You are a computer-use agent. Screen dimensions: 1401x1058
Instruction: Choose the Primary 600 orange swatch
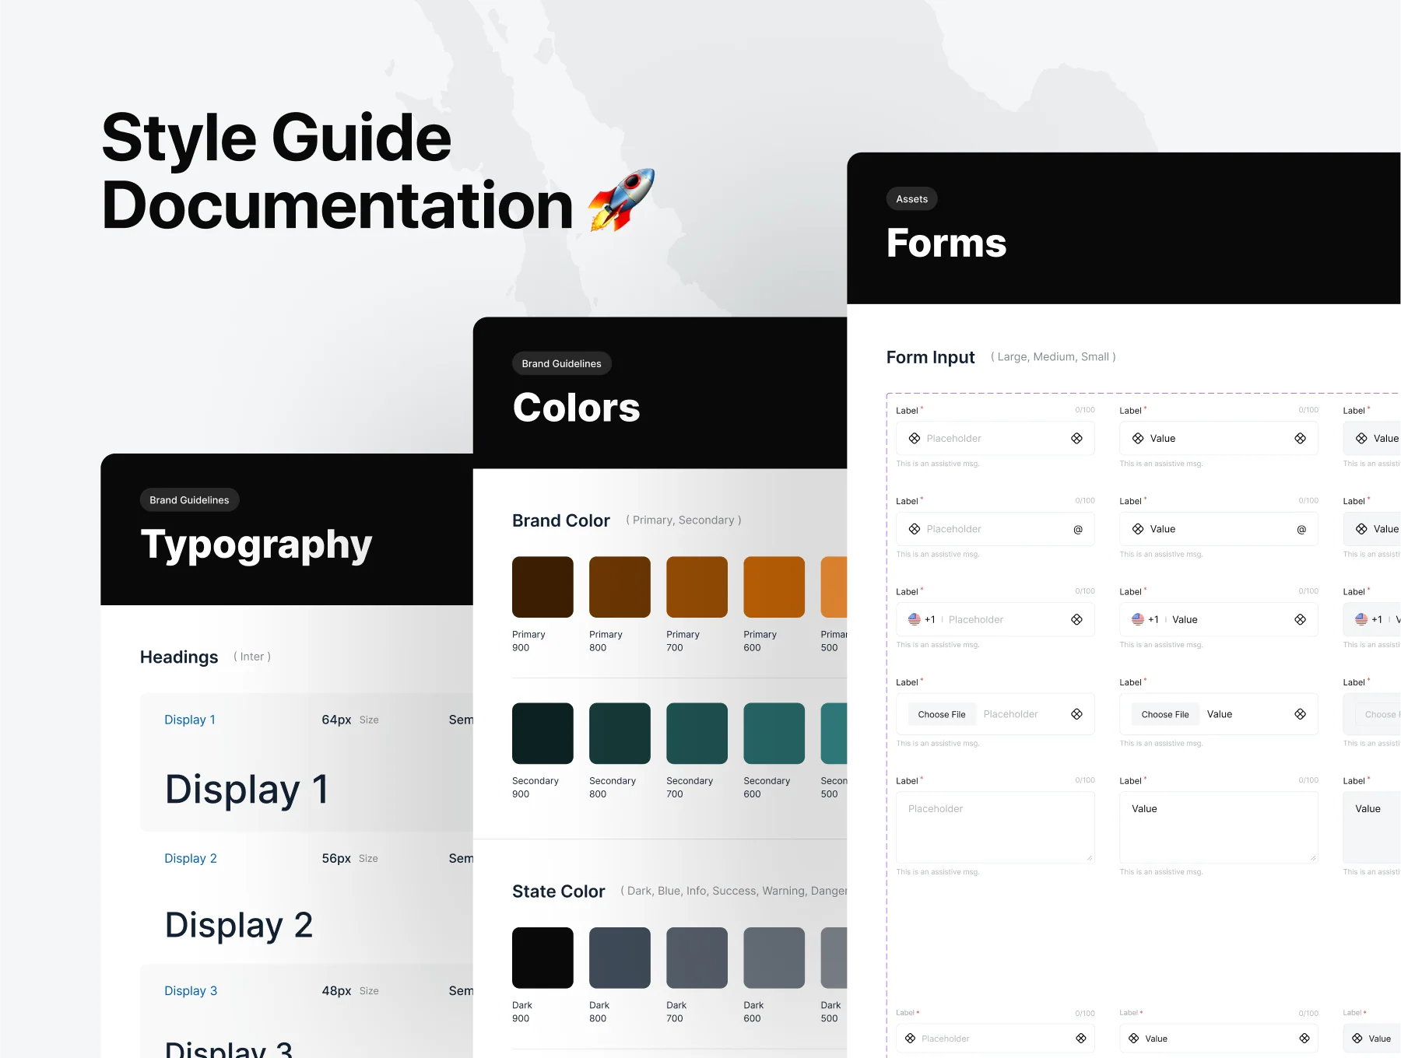774,587
